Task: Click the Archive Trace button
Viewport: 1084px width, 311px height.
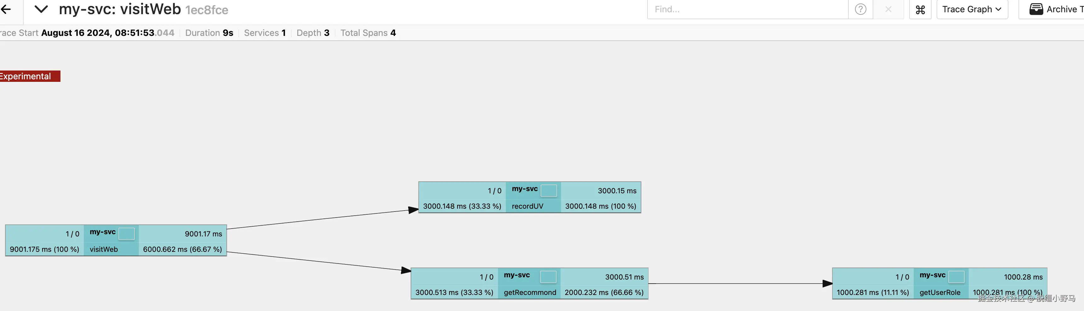Action: point(1055,9)
